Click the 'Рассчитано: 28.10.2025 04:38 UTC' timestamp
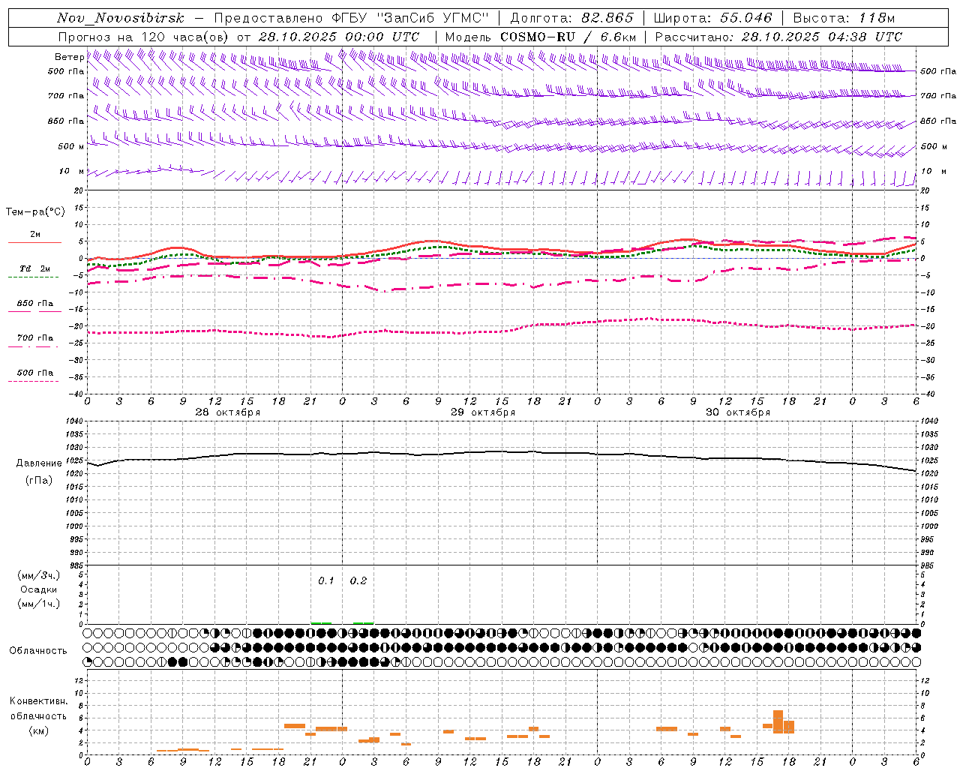Viewport: 960px width, 768px height. [778, 37]
